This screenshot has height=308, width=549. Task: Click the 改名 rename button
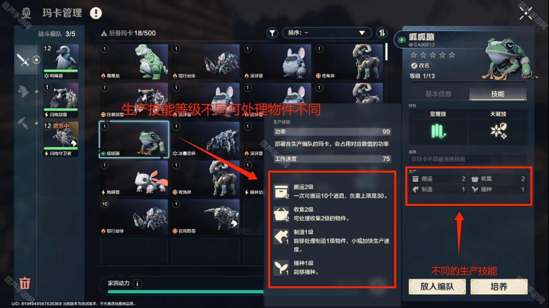[420, 66]
